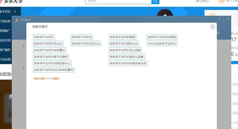Select keyword tag 拼多多不出评价怎么办
Screen dimensions: 238x129
(48, 44)
